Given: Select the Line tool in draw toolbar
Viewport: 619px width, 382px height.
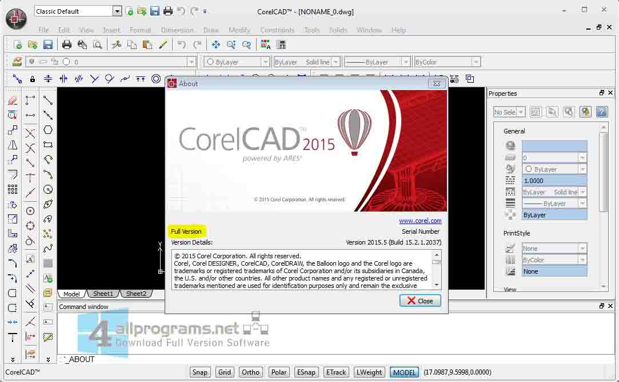Looking at the screenshot, I should (x=48, y=100).
